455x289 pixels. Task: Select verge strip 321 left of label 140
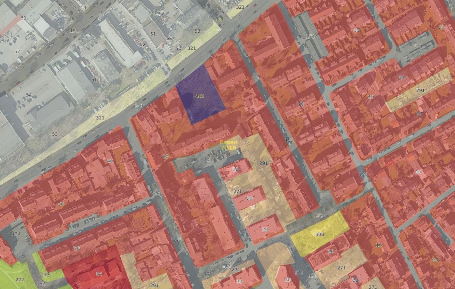point(100,118)
